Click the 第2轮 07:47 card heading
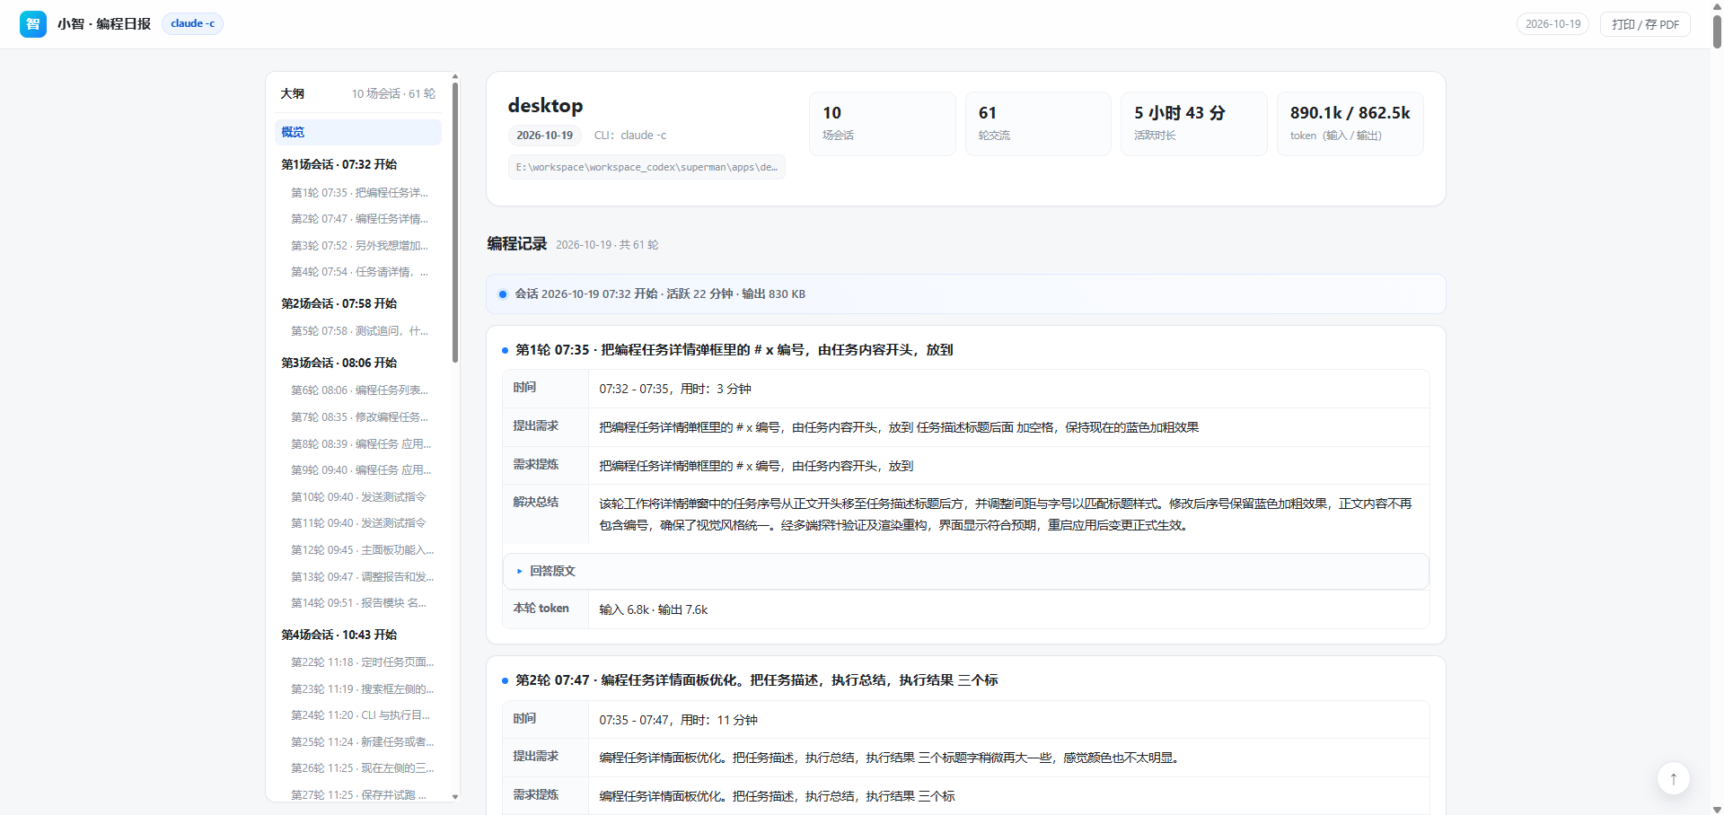The width and height of the screenshot is (1724, 815). tap(756, 680)
